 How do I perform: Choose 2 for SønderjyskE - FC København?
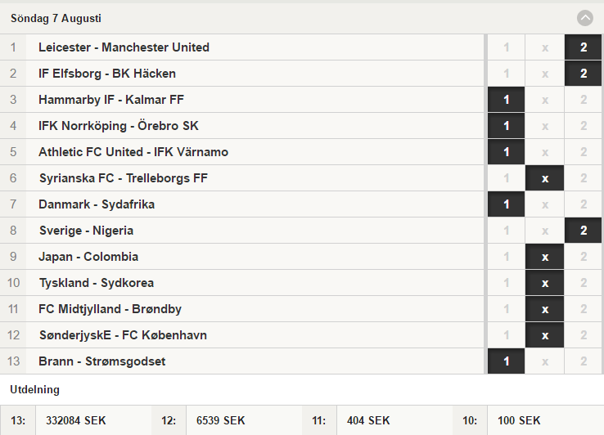click(584, 335)
